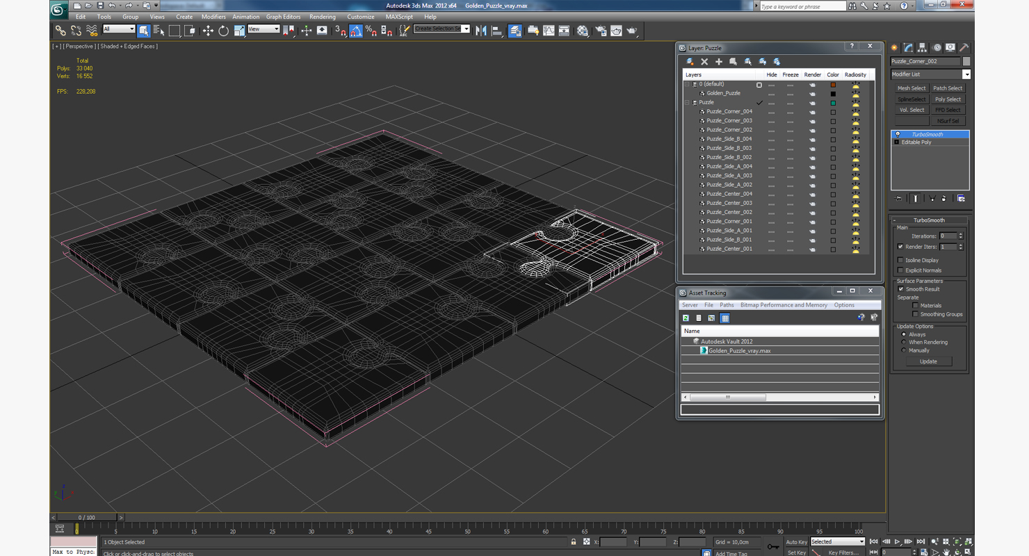Click Configure Modifier Sets icon

click(x=961, y=199)
